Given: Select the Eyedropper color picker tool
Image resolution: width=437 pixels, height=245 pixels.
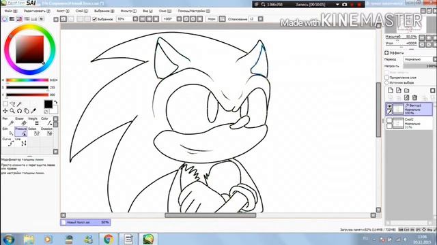Looking at the screenshot, I should [33, 111].
